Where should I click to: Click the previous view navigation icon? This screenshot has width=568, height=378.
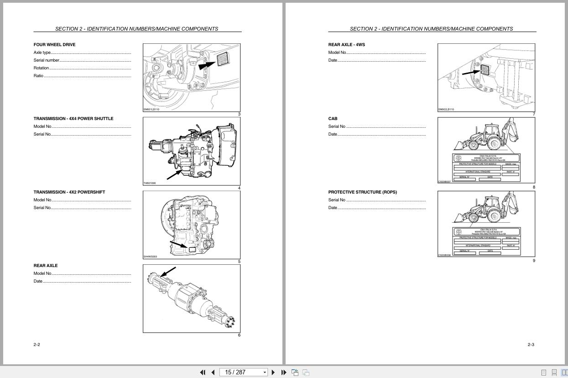[295, 373]
